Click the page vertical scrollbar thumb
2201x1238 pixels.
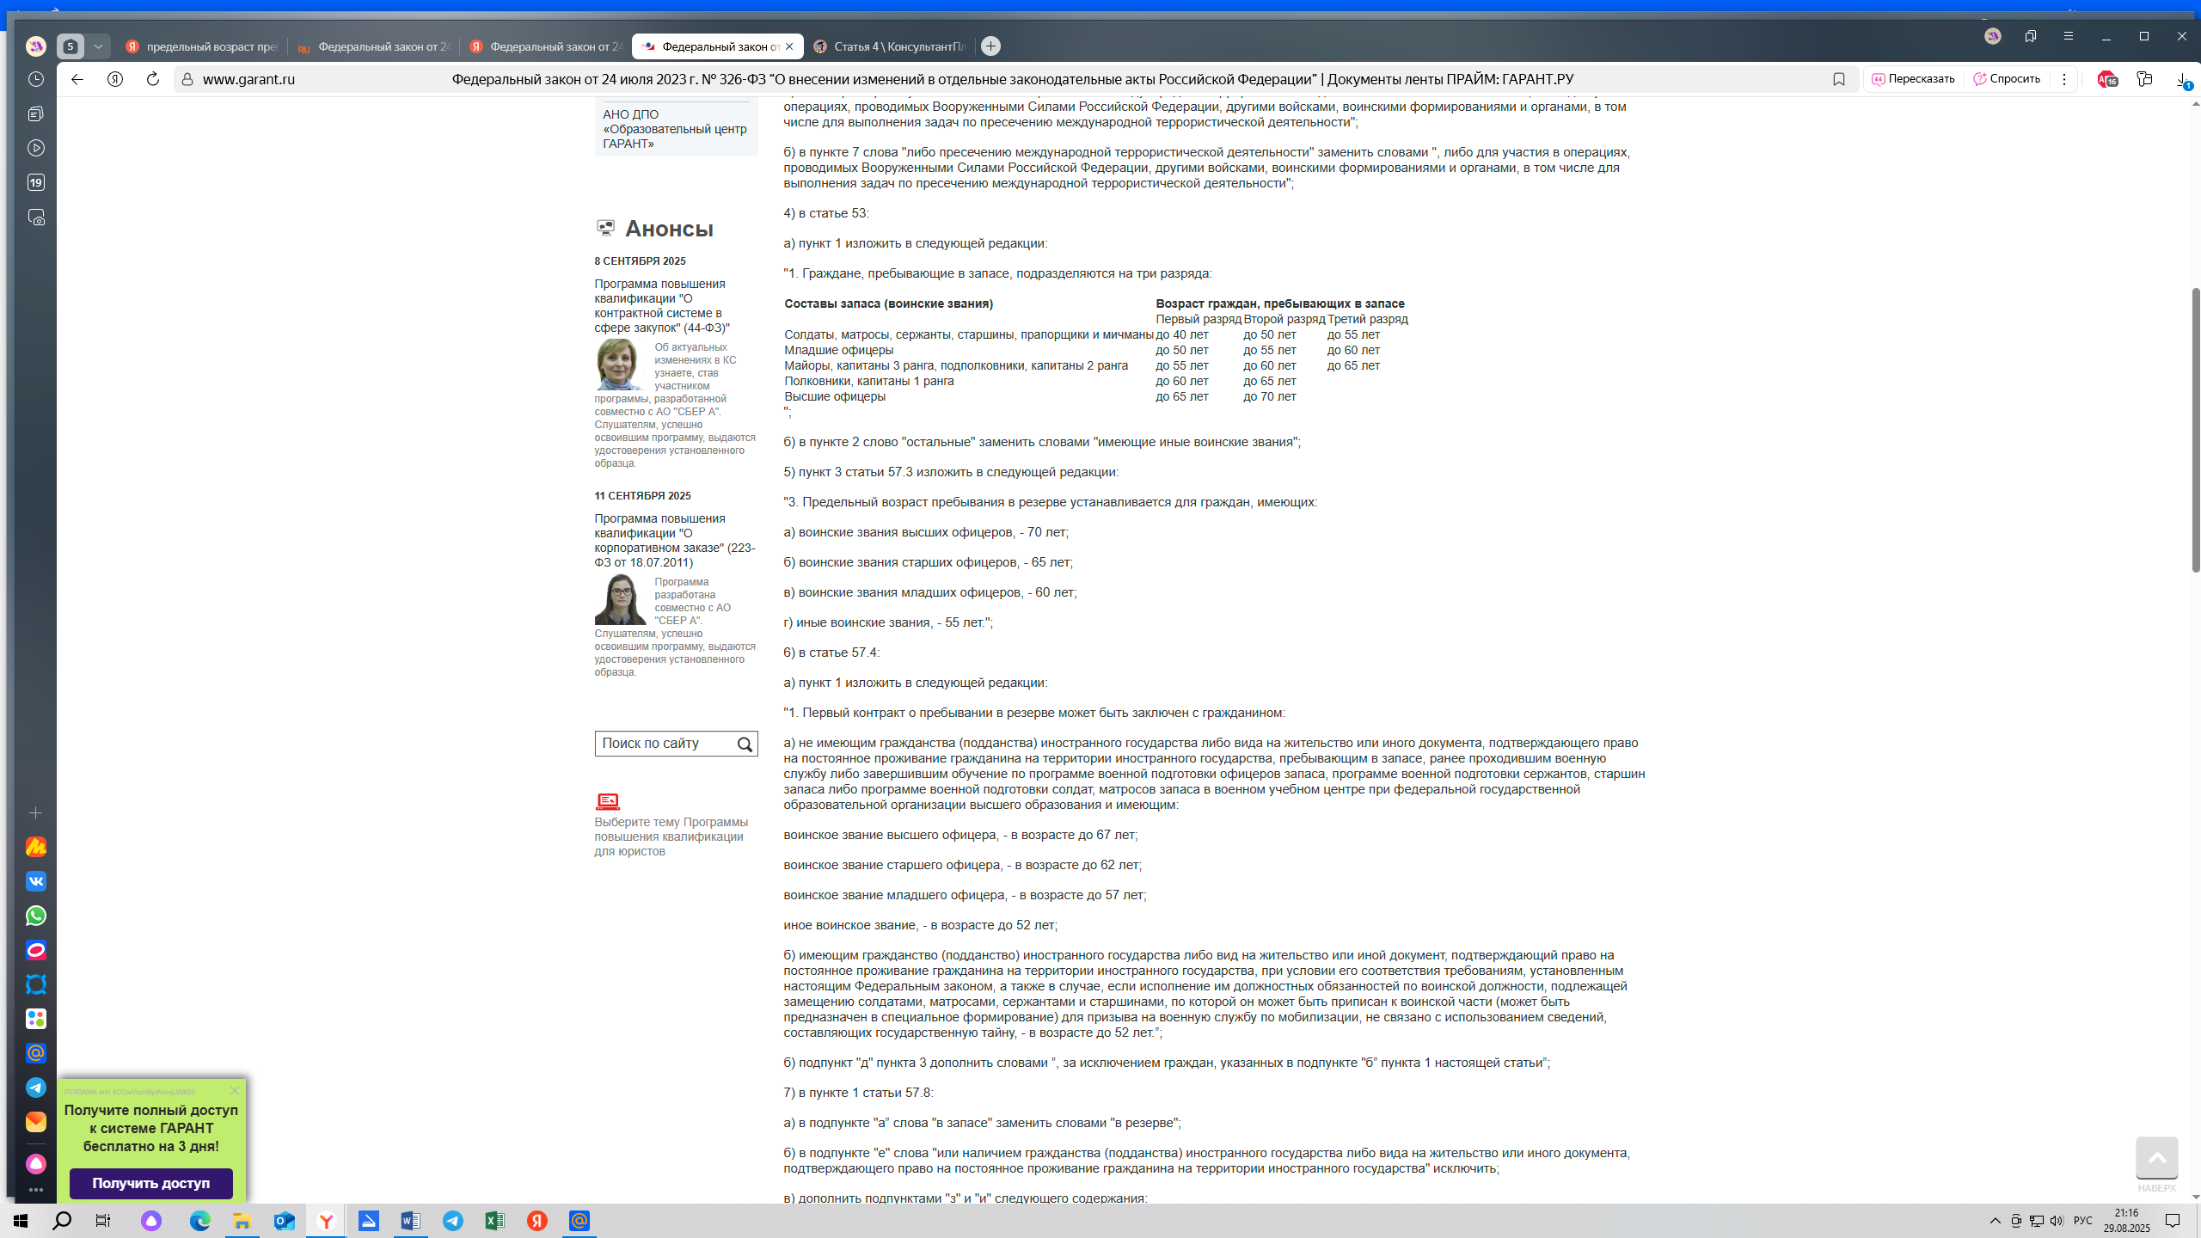coord(2195,430)
